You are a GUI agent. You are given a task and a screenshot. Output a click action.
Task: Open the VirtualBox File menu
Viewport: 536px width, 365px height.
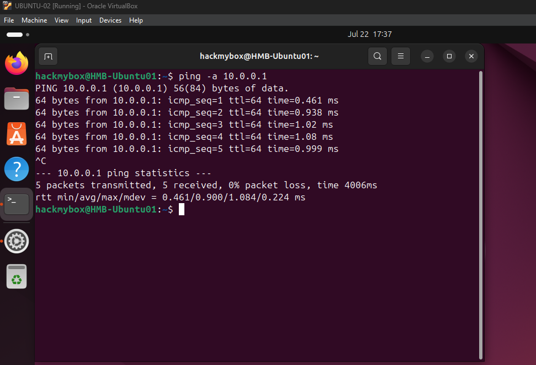(9, 20)
